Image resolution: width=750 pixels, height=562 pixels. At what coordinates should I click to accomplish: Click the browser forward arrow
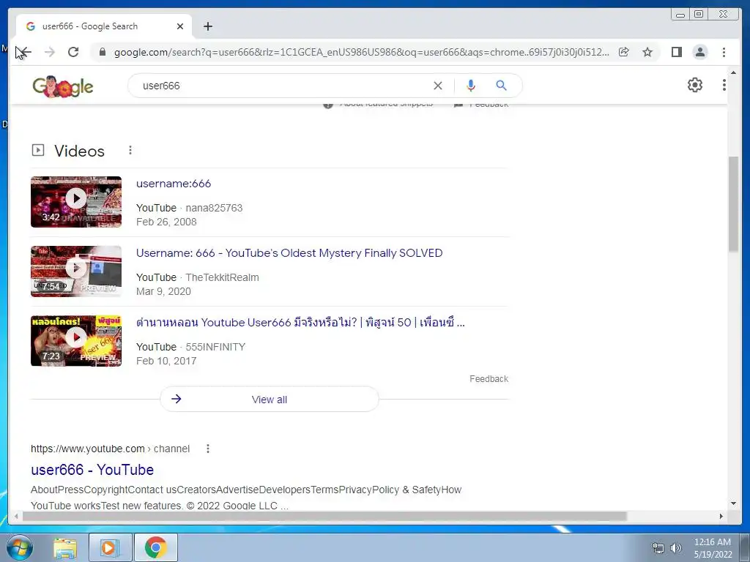(49, 52)
